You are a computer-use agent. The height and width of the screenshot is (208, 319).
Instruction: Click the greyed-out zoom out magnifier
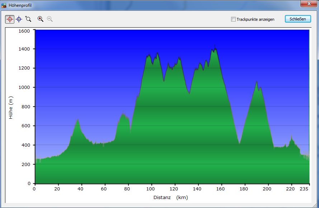tap(50, 19)
